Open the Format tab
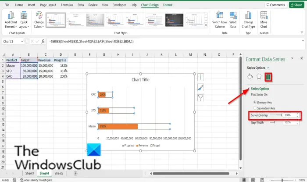307x182 pixels. pyautogui.click(x=168, y=5)
